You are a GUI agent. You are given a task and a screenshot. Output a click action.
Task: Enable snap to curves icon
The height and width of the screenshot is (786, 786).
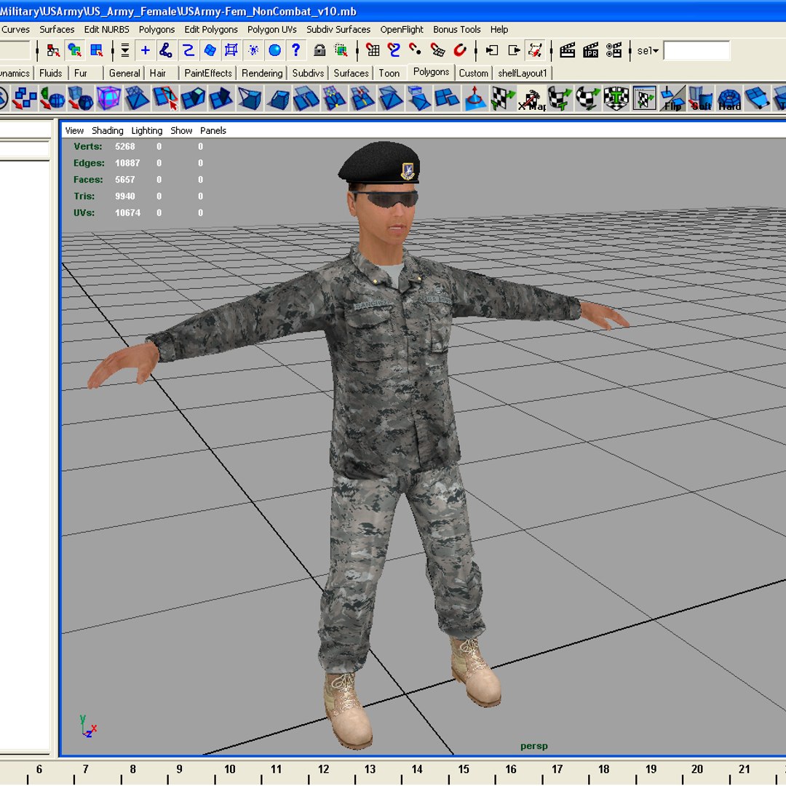click(394, 50)
